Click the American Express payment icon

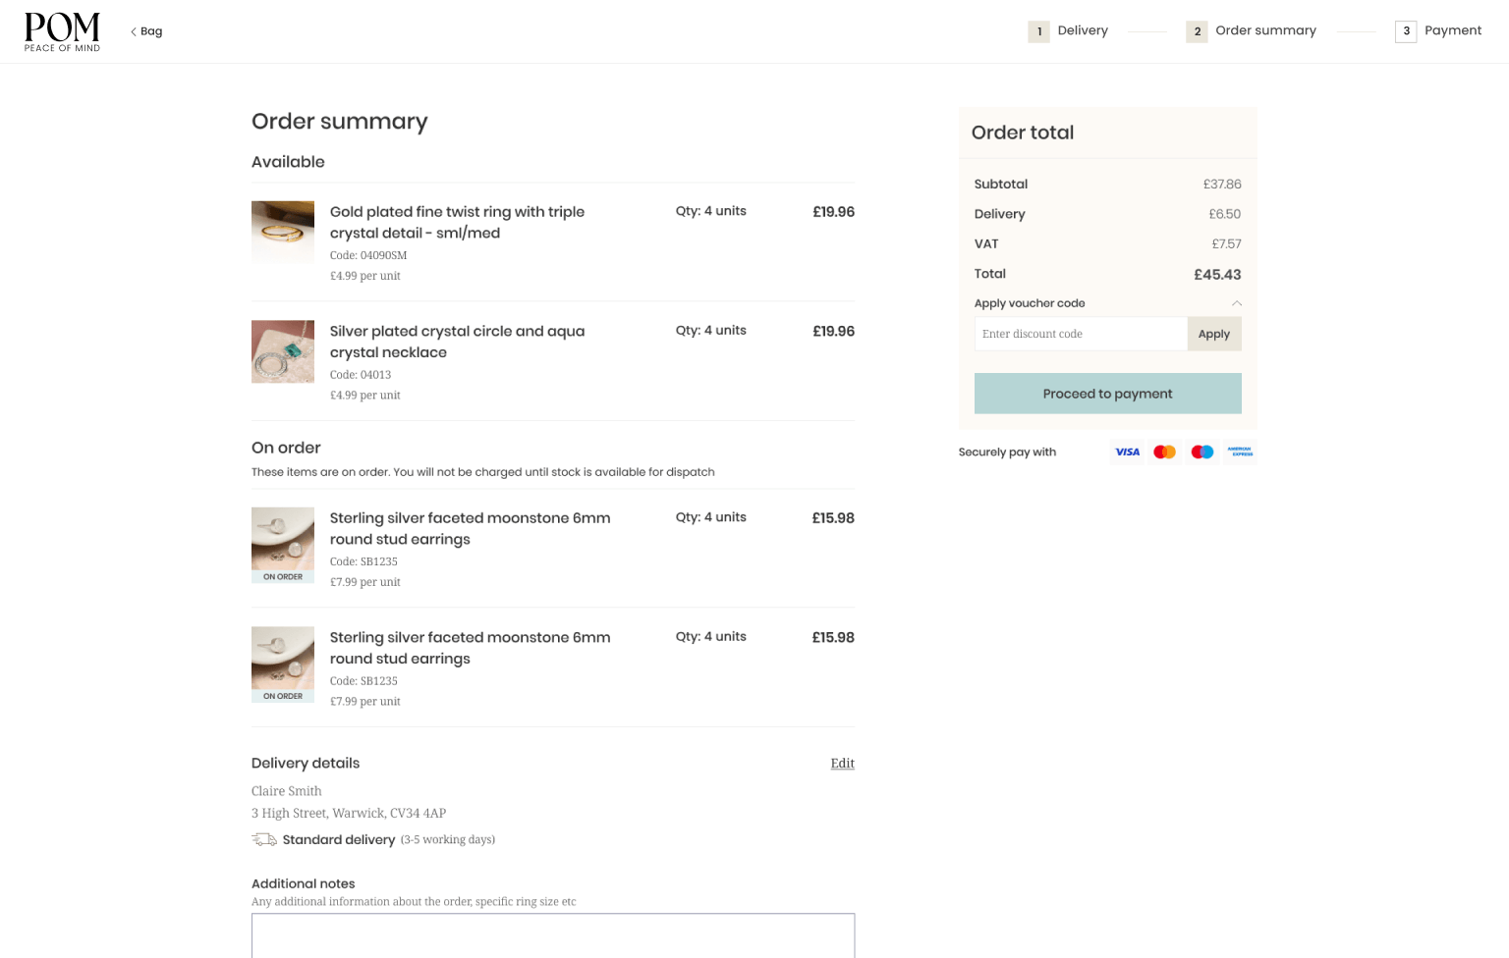click(x=1240, y=452)
